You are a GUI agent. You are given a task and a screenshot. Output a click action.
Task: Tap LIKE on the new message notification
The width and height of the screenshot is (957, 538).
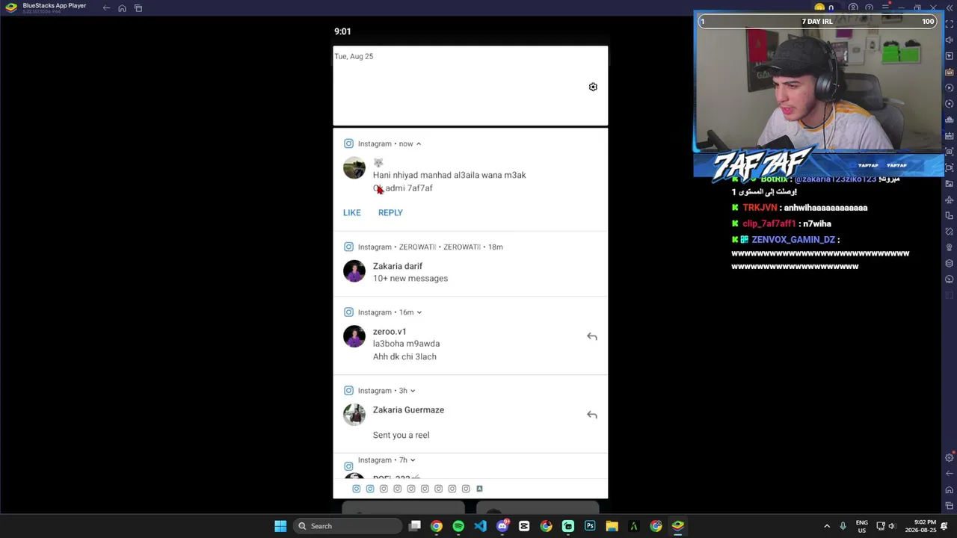click(x=351, y=213)
